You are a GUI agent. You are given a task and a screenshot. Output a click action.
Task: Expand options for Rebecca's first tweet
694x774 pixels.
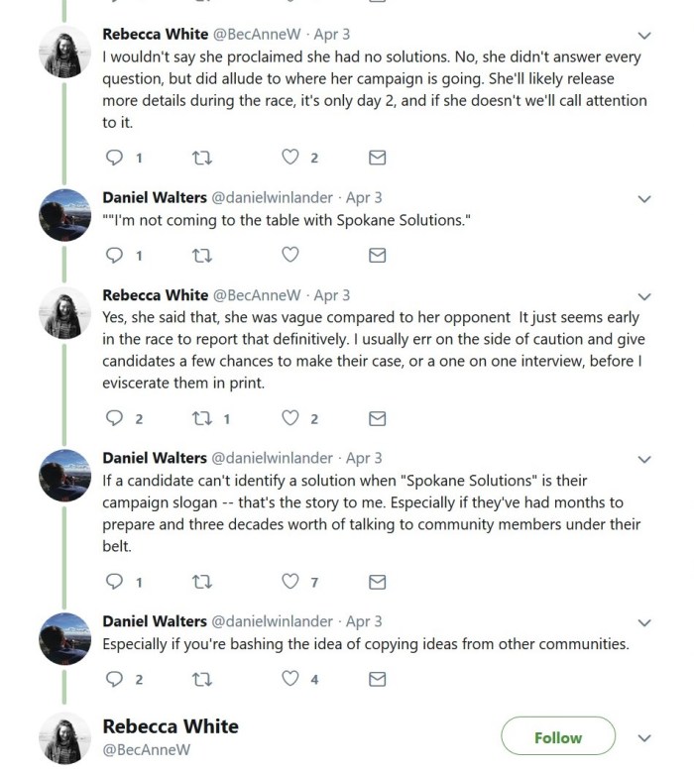pos(644,36)
